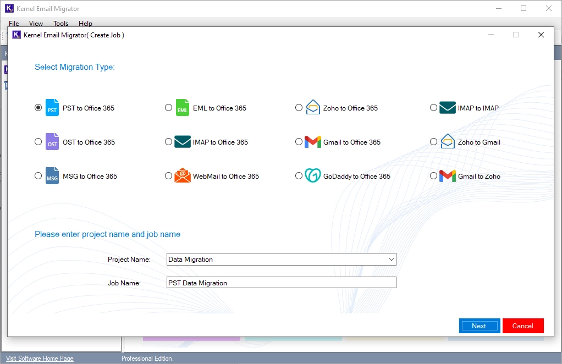Open the File menu
Image resolution: width=562 pixels, height=364 pixels.
[14, 23]
